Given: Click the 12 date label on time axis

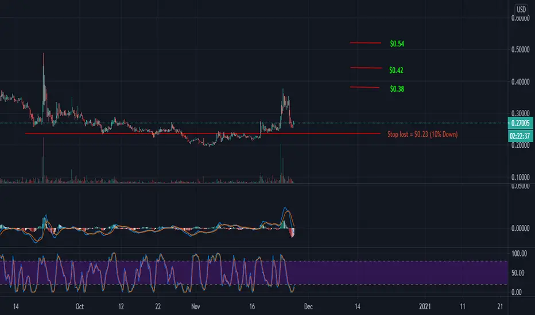Looking at the screenshot, I should tap(121, 306).
